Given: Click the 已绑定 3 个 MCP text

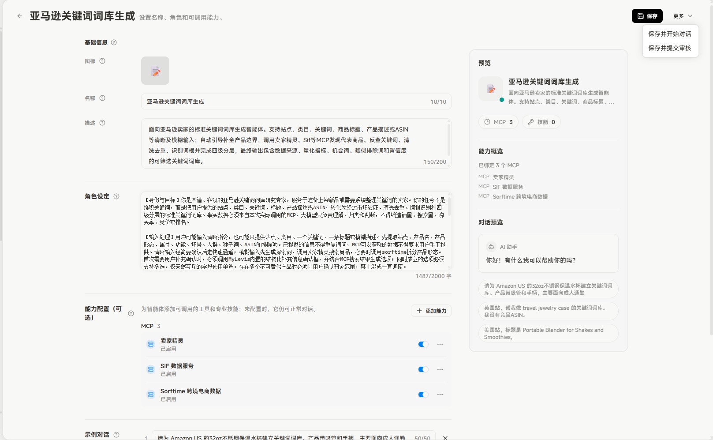Looking at the screenshot, I should tap(499, 165).
